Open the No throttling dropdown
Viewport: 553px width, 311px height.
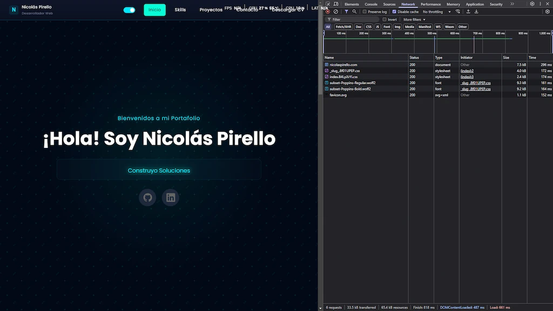click(435, 11)
